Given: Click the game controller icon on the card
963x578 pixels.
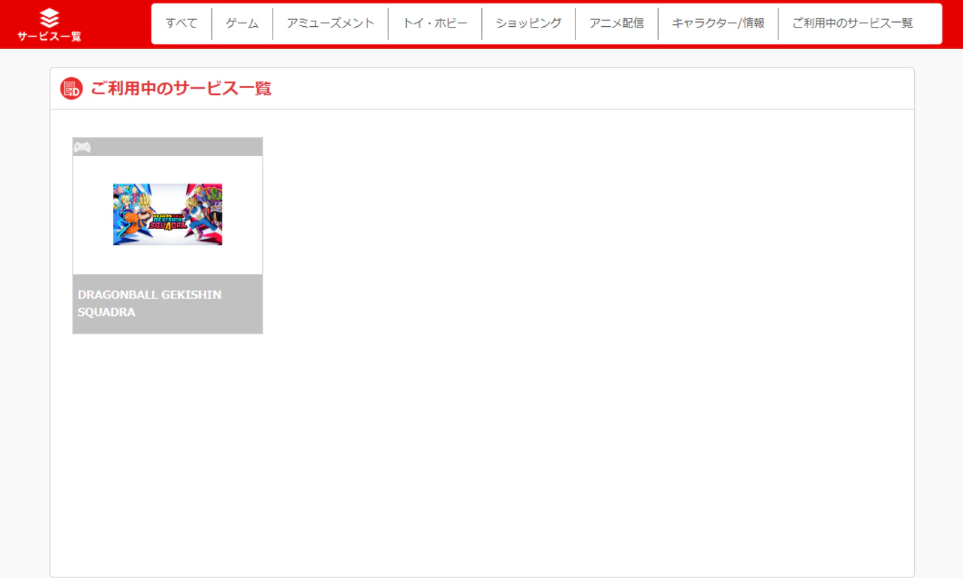Looking at the screenshot, I should 82,147.
